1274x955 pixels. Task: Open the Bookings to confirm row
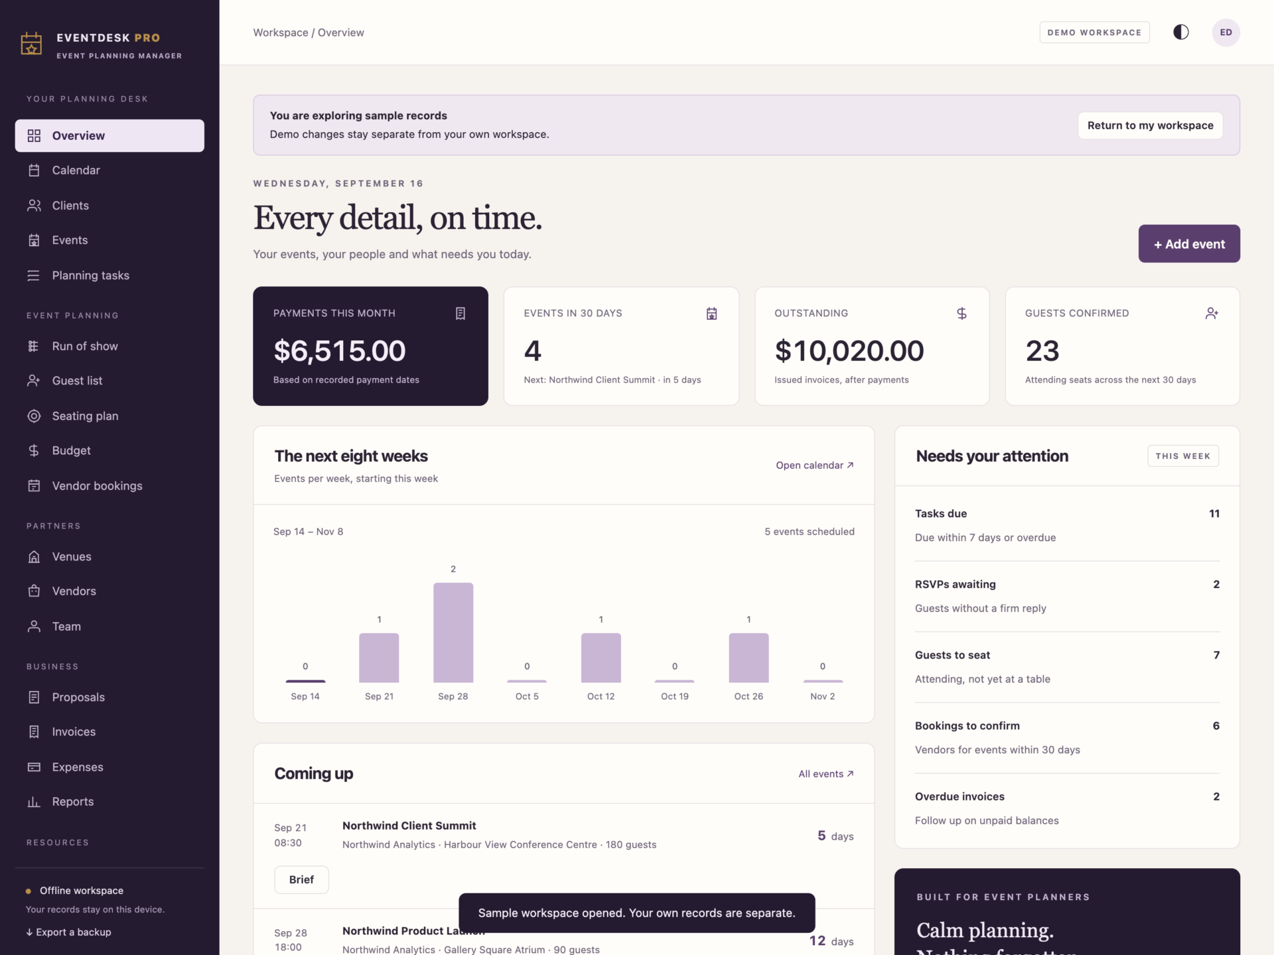1067,737
